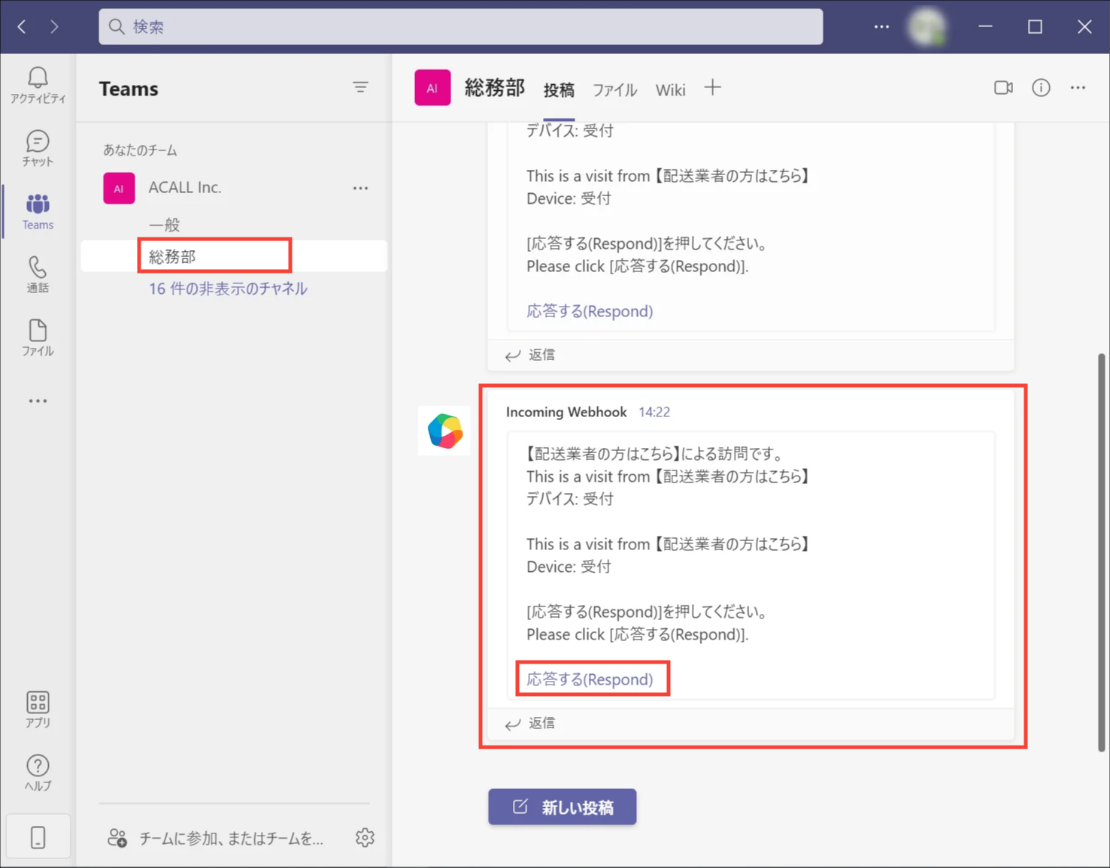Viewport: 1110px width, 868px height.
Task: Click 応答する(Respond) link in 14:22 message
Action: (x=590, y=679)
